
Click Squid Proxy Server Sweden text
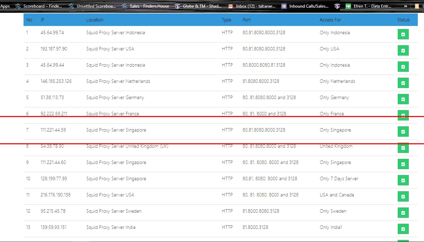[114, 211]
